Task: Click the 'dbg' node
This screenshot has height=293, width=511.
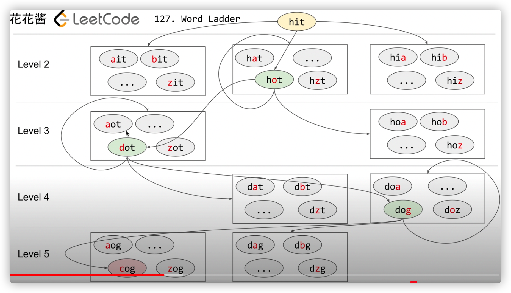Action: (302, 245)
